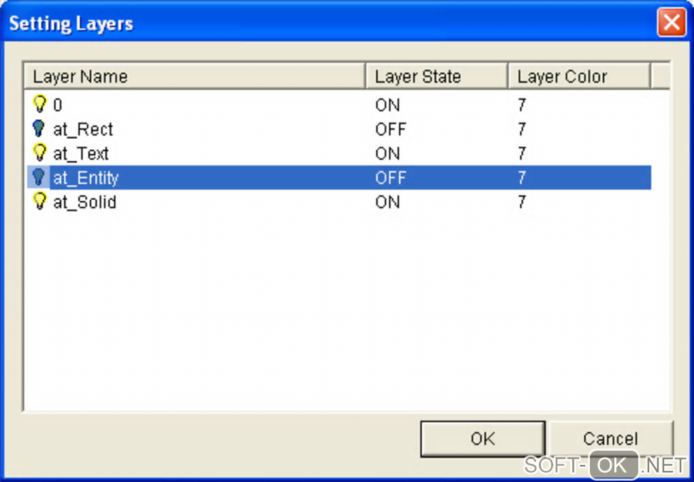Click the ON state of at_Solid

[x=387, y=202]
